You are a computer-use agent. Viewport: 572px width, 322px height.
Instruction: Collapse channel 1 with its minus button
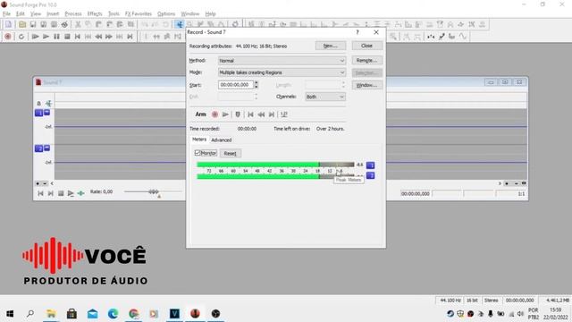coord(46,113)
